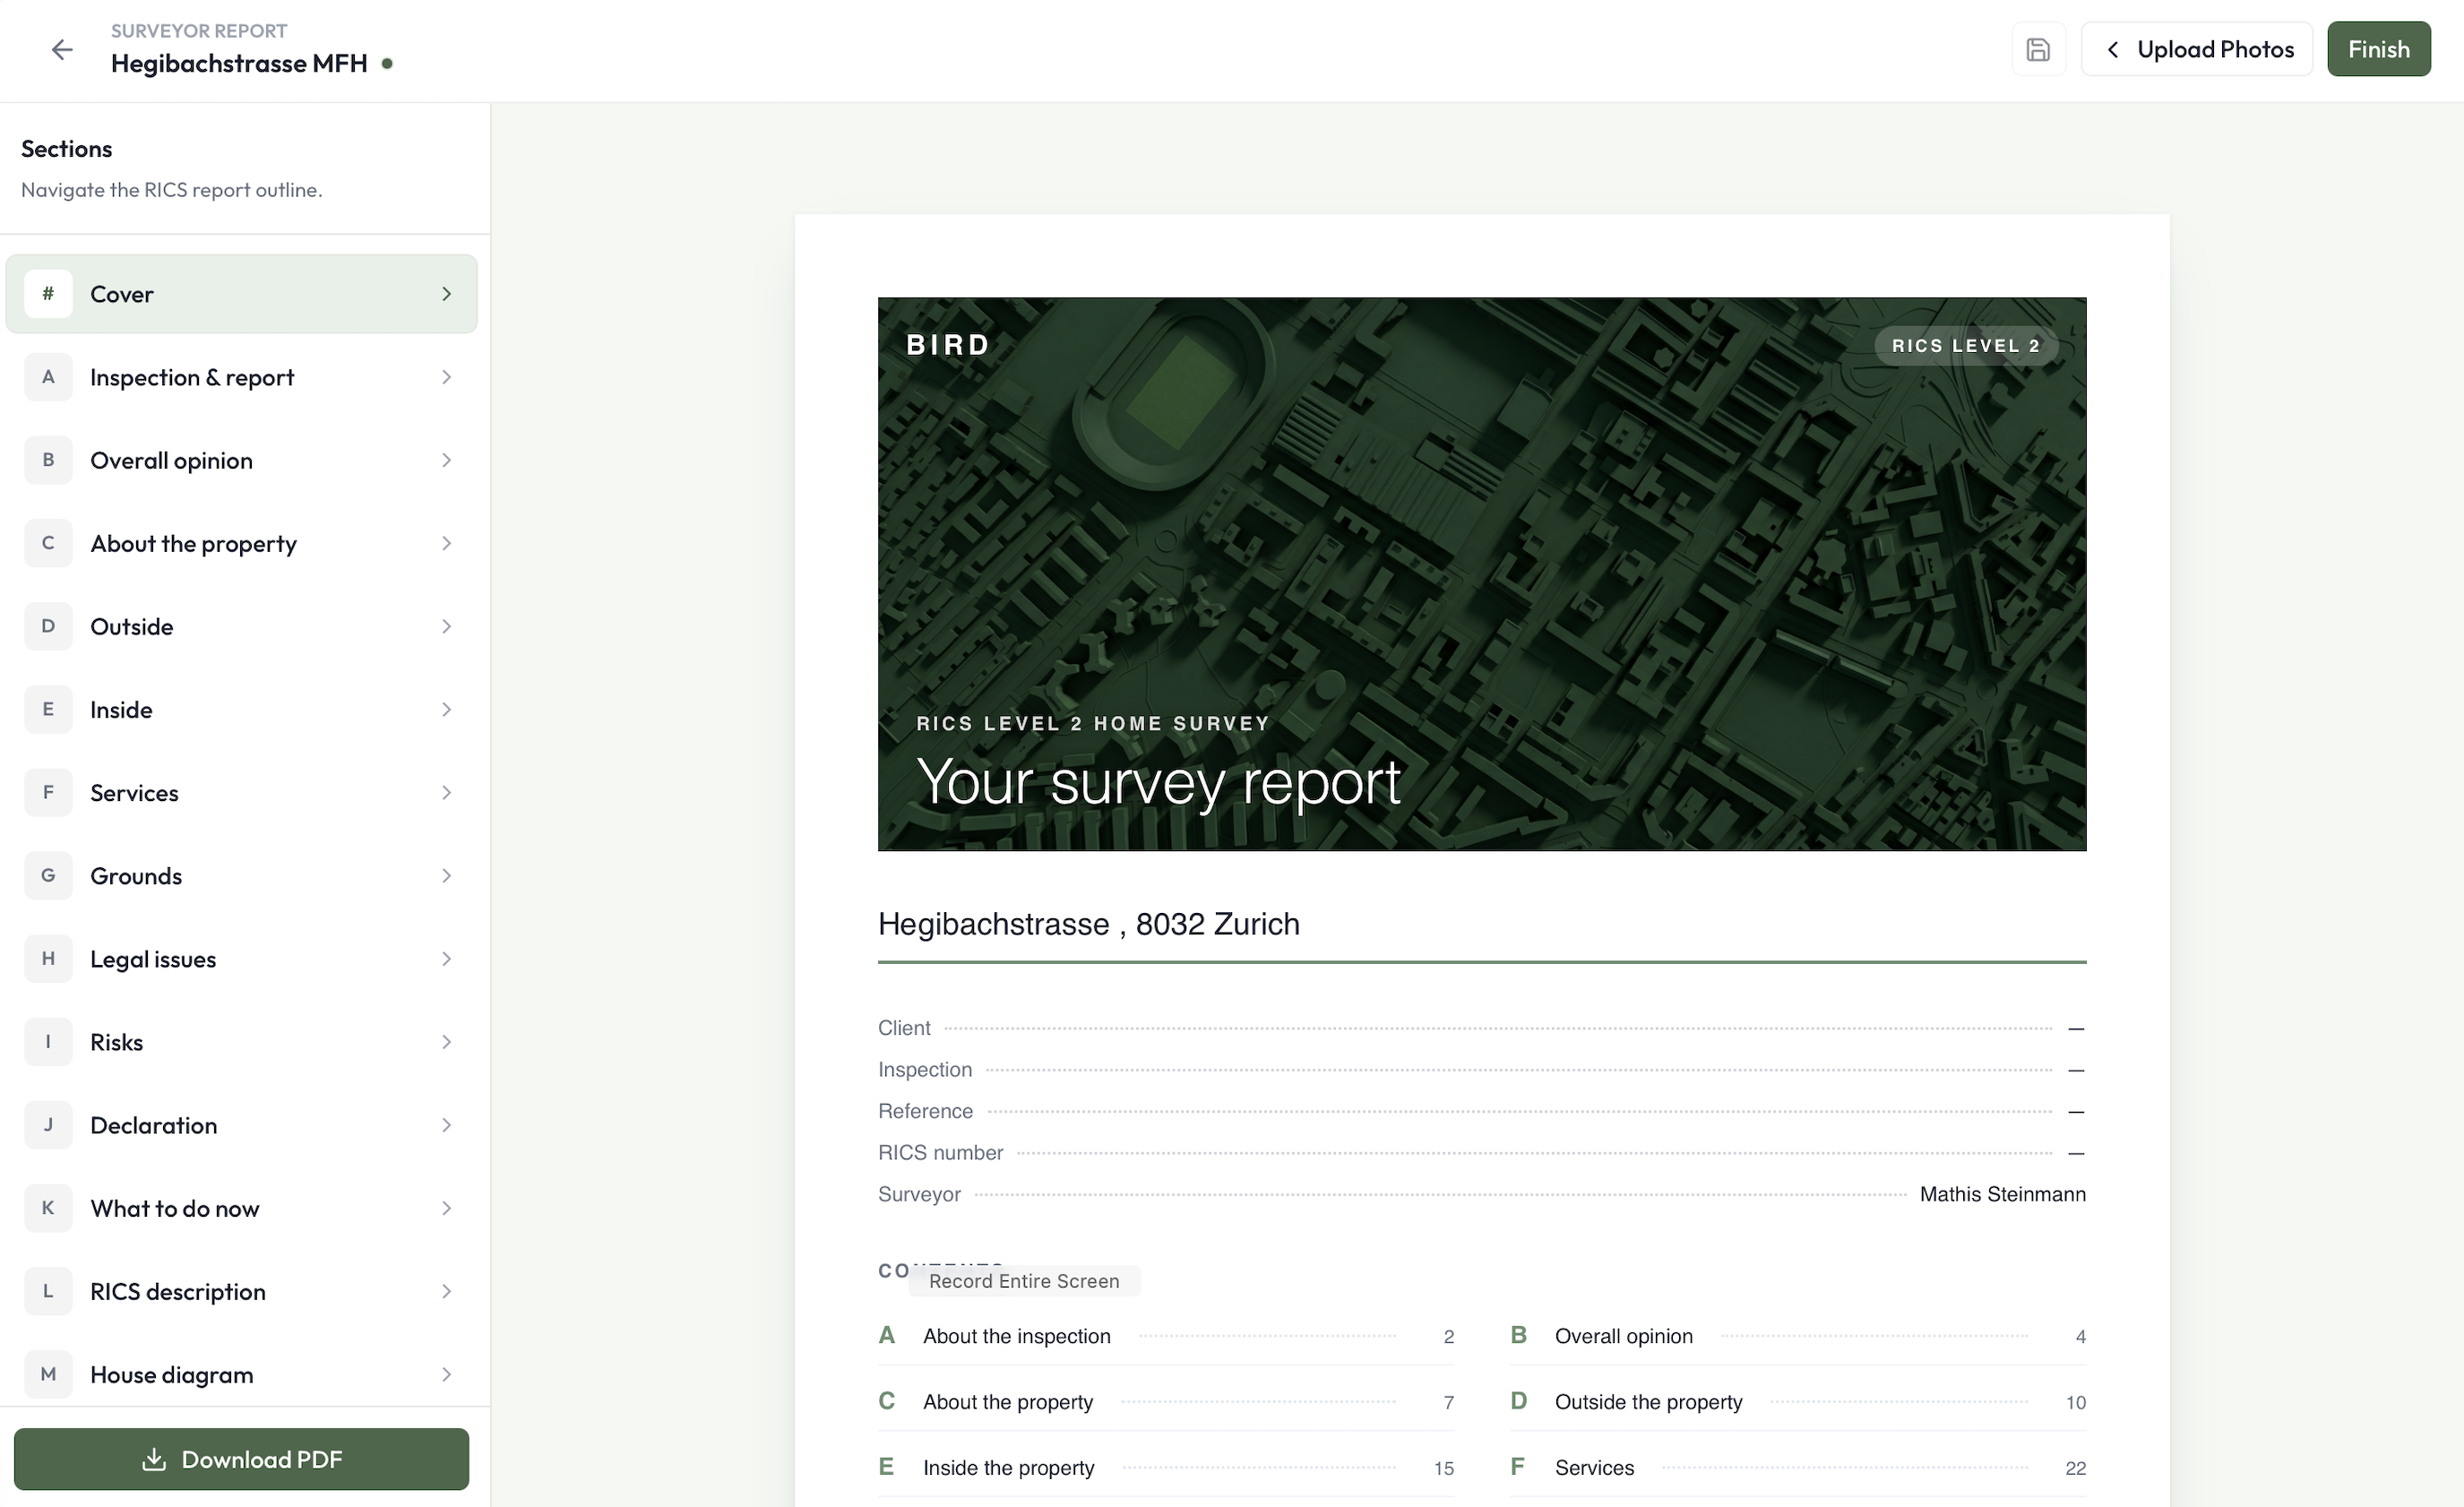This screenshot has height=1507, width=2464.
Task: Click contents entry F Services
Action: click(1797, 1467)
